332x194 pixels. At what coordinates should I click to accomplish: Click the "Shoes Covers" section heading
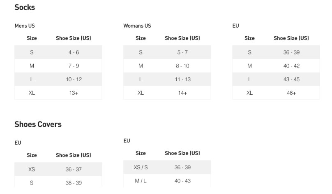(x=38, y=124)
